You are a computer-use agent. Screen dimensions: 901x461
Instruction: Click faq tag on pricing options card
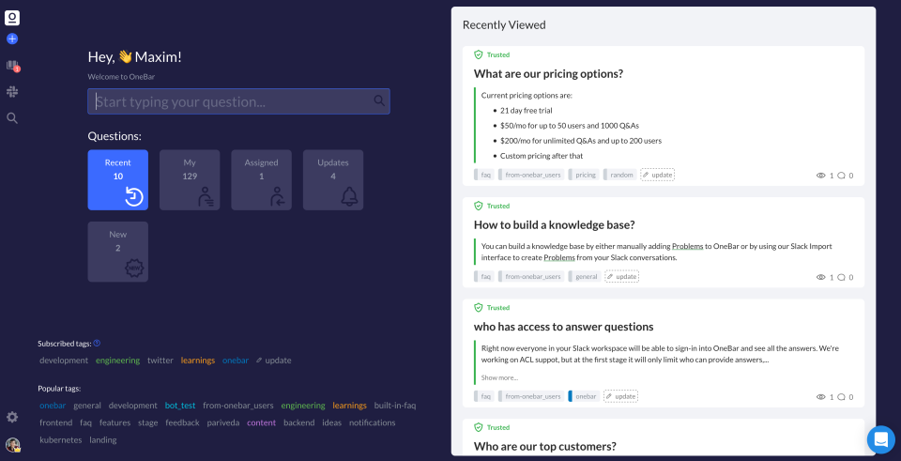[484, 175]
